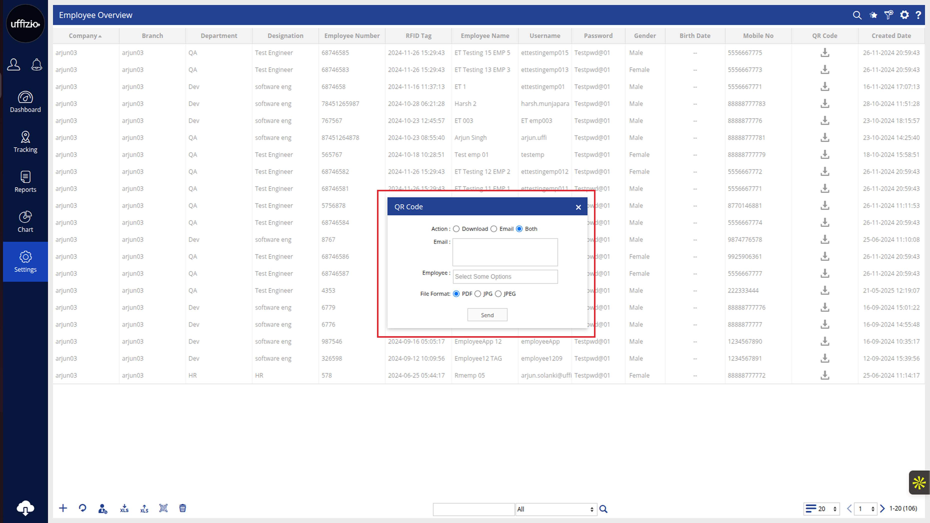Click the Email text area in dialog
The image size is (930, 523).
point(505,252)
